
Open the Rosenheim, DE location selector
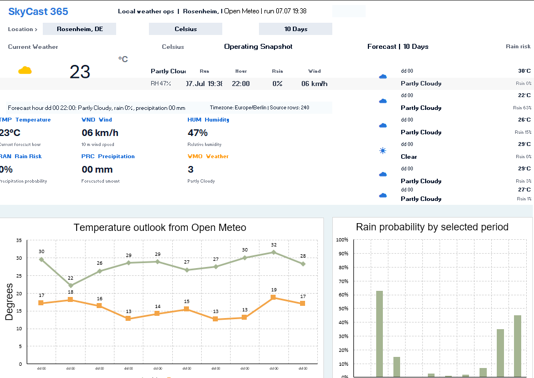pos(79,29)
